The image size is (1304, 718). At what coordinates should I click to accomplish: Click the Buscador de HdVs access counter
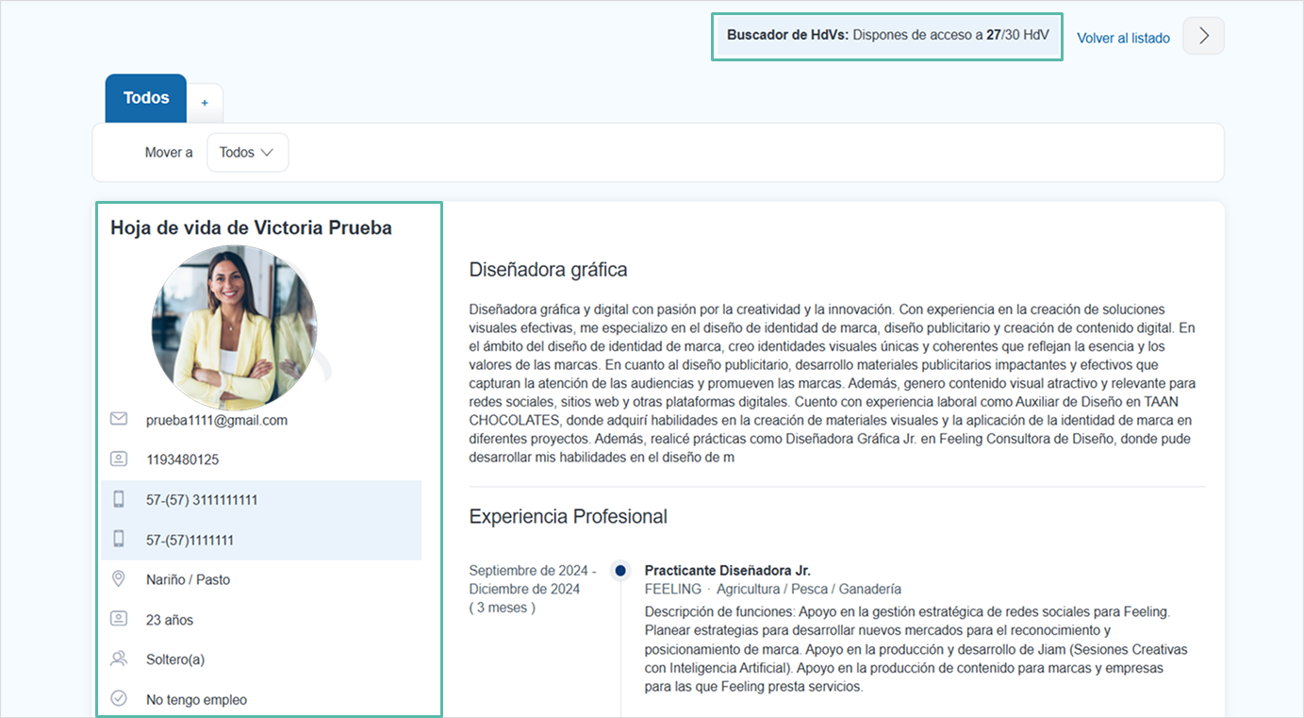tap(886, 36)
